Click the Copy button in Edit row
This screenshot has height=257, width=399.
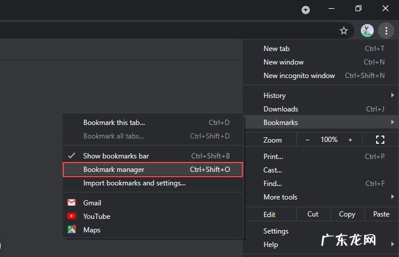point(347,214)
